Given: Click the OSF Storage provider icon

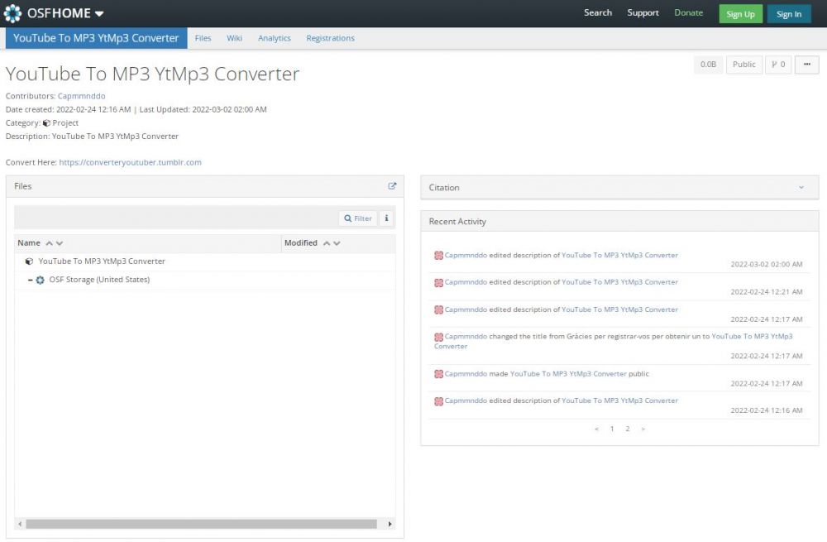Looking at the screenshot, I should click(x=41, y=280).
